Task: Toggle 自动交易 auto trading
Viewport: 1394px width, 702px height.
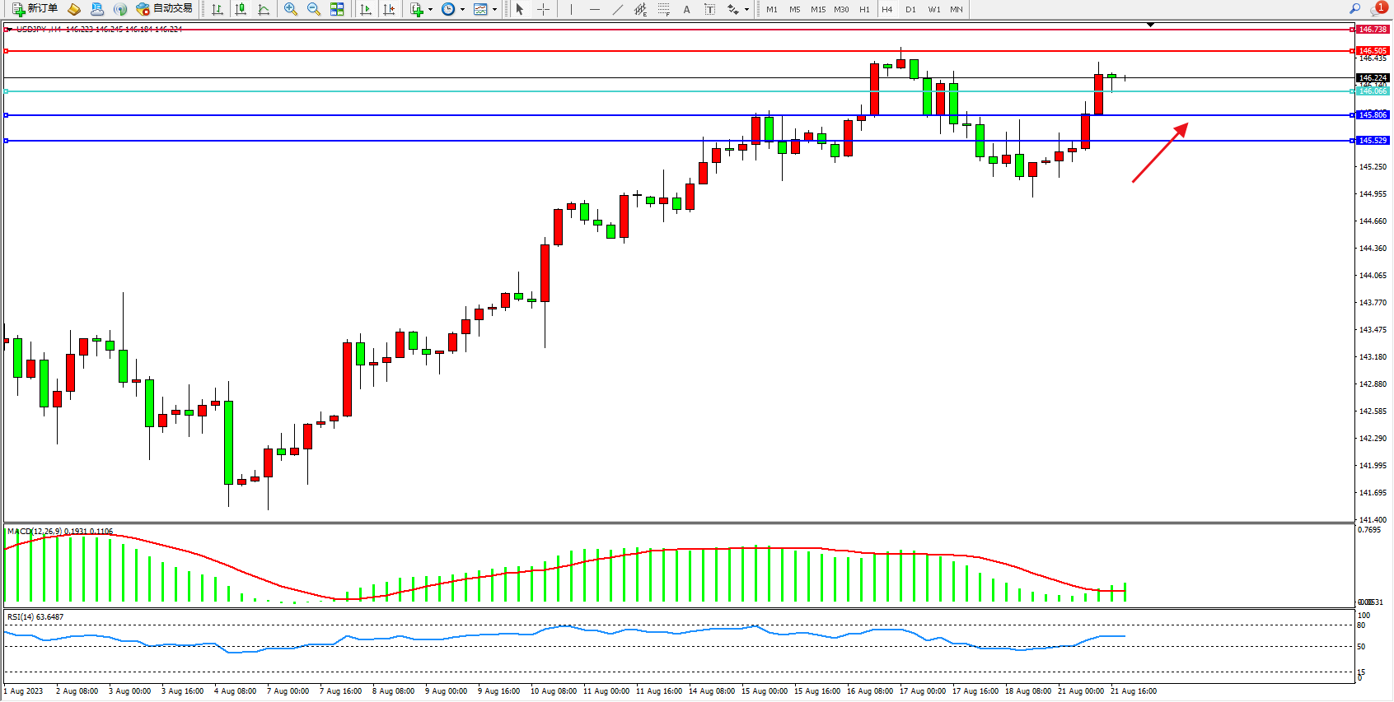Action: pos(165,9)
